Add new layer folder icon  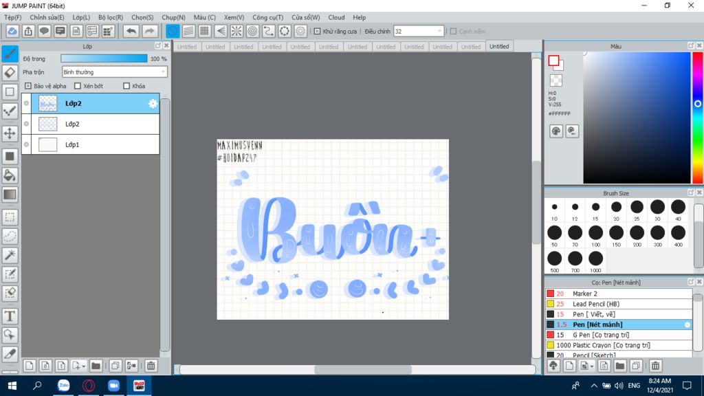click(96, 366)
